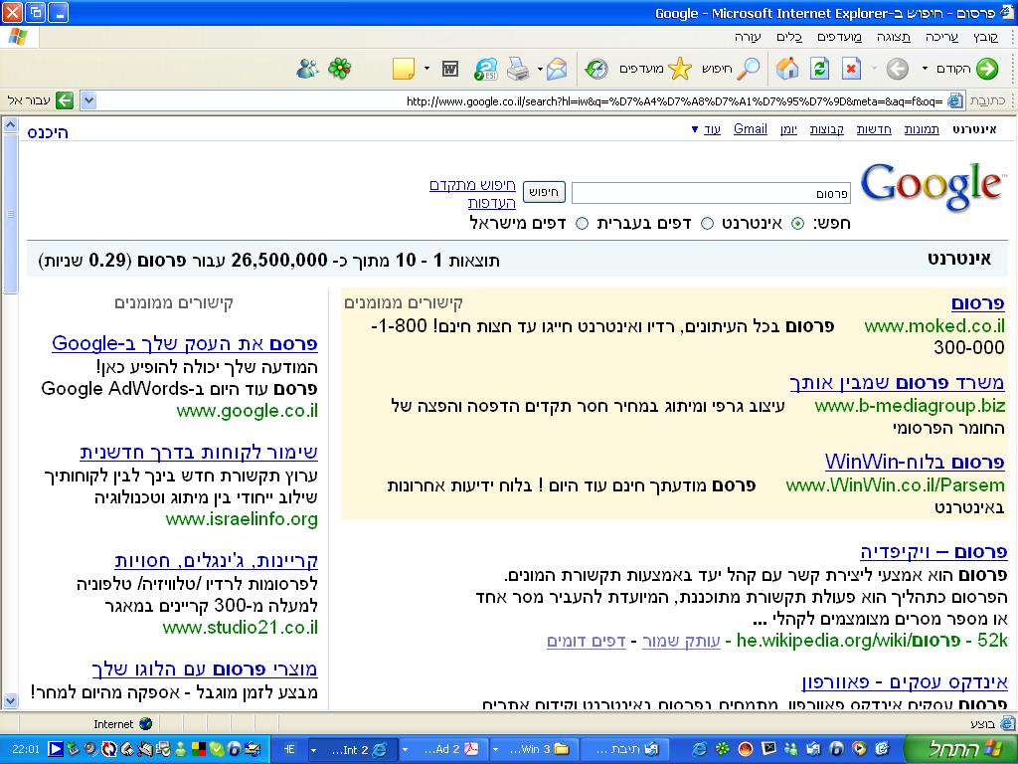Select pages from Israel (דפים מישראל) radio button

tap(583, 224)
